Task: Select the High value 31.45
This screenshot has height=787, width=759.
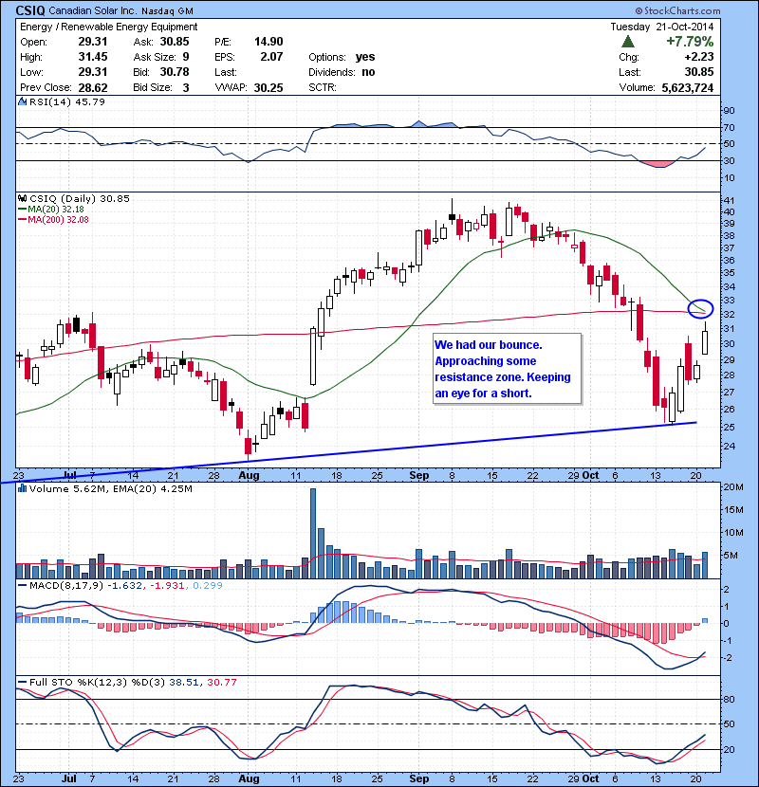Action: pos(93,57)
